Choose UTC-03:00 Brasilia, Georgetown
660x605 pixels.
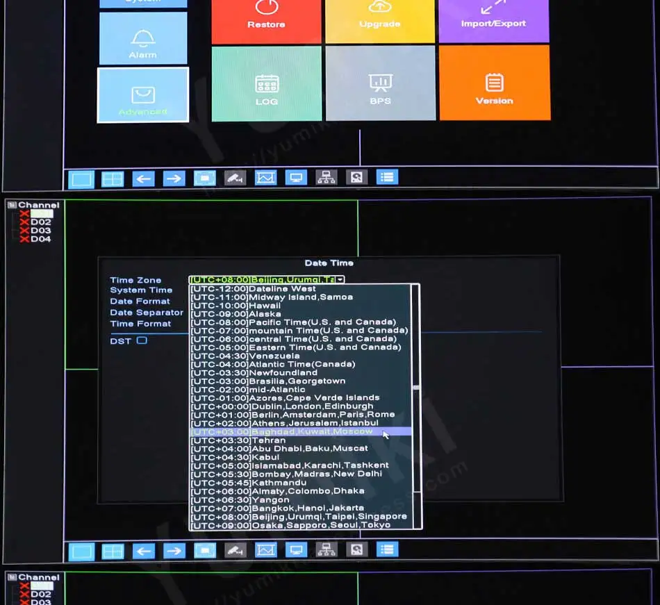click(301, 381)
